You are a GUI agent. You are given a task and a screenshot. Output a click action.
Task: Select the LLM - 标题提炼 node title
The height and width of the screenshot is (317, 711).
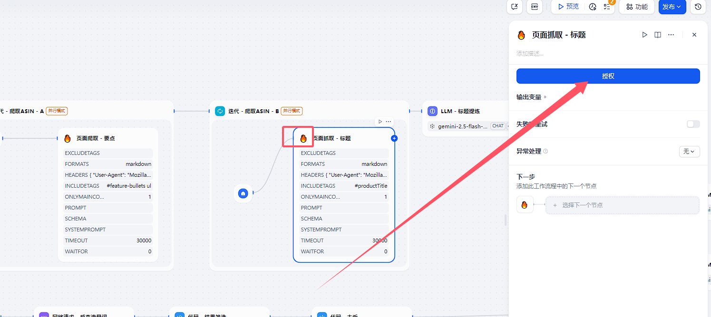pos(460,111)
